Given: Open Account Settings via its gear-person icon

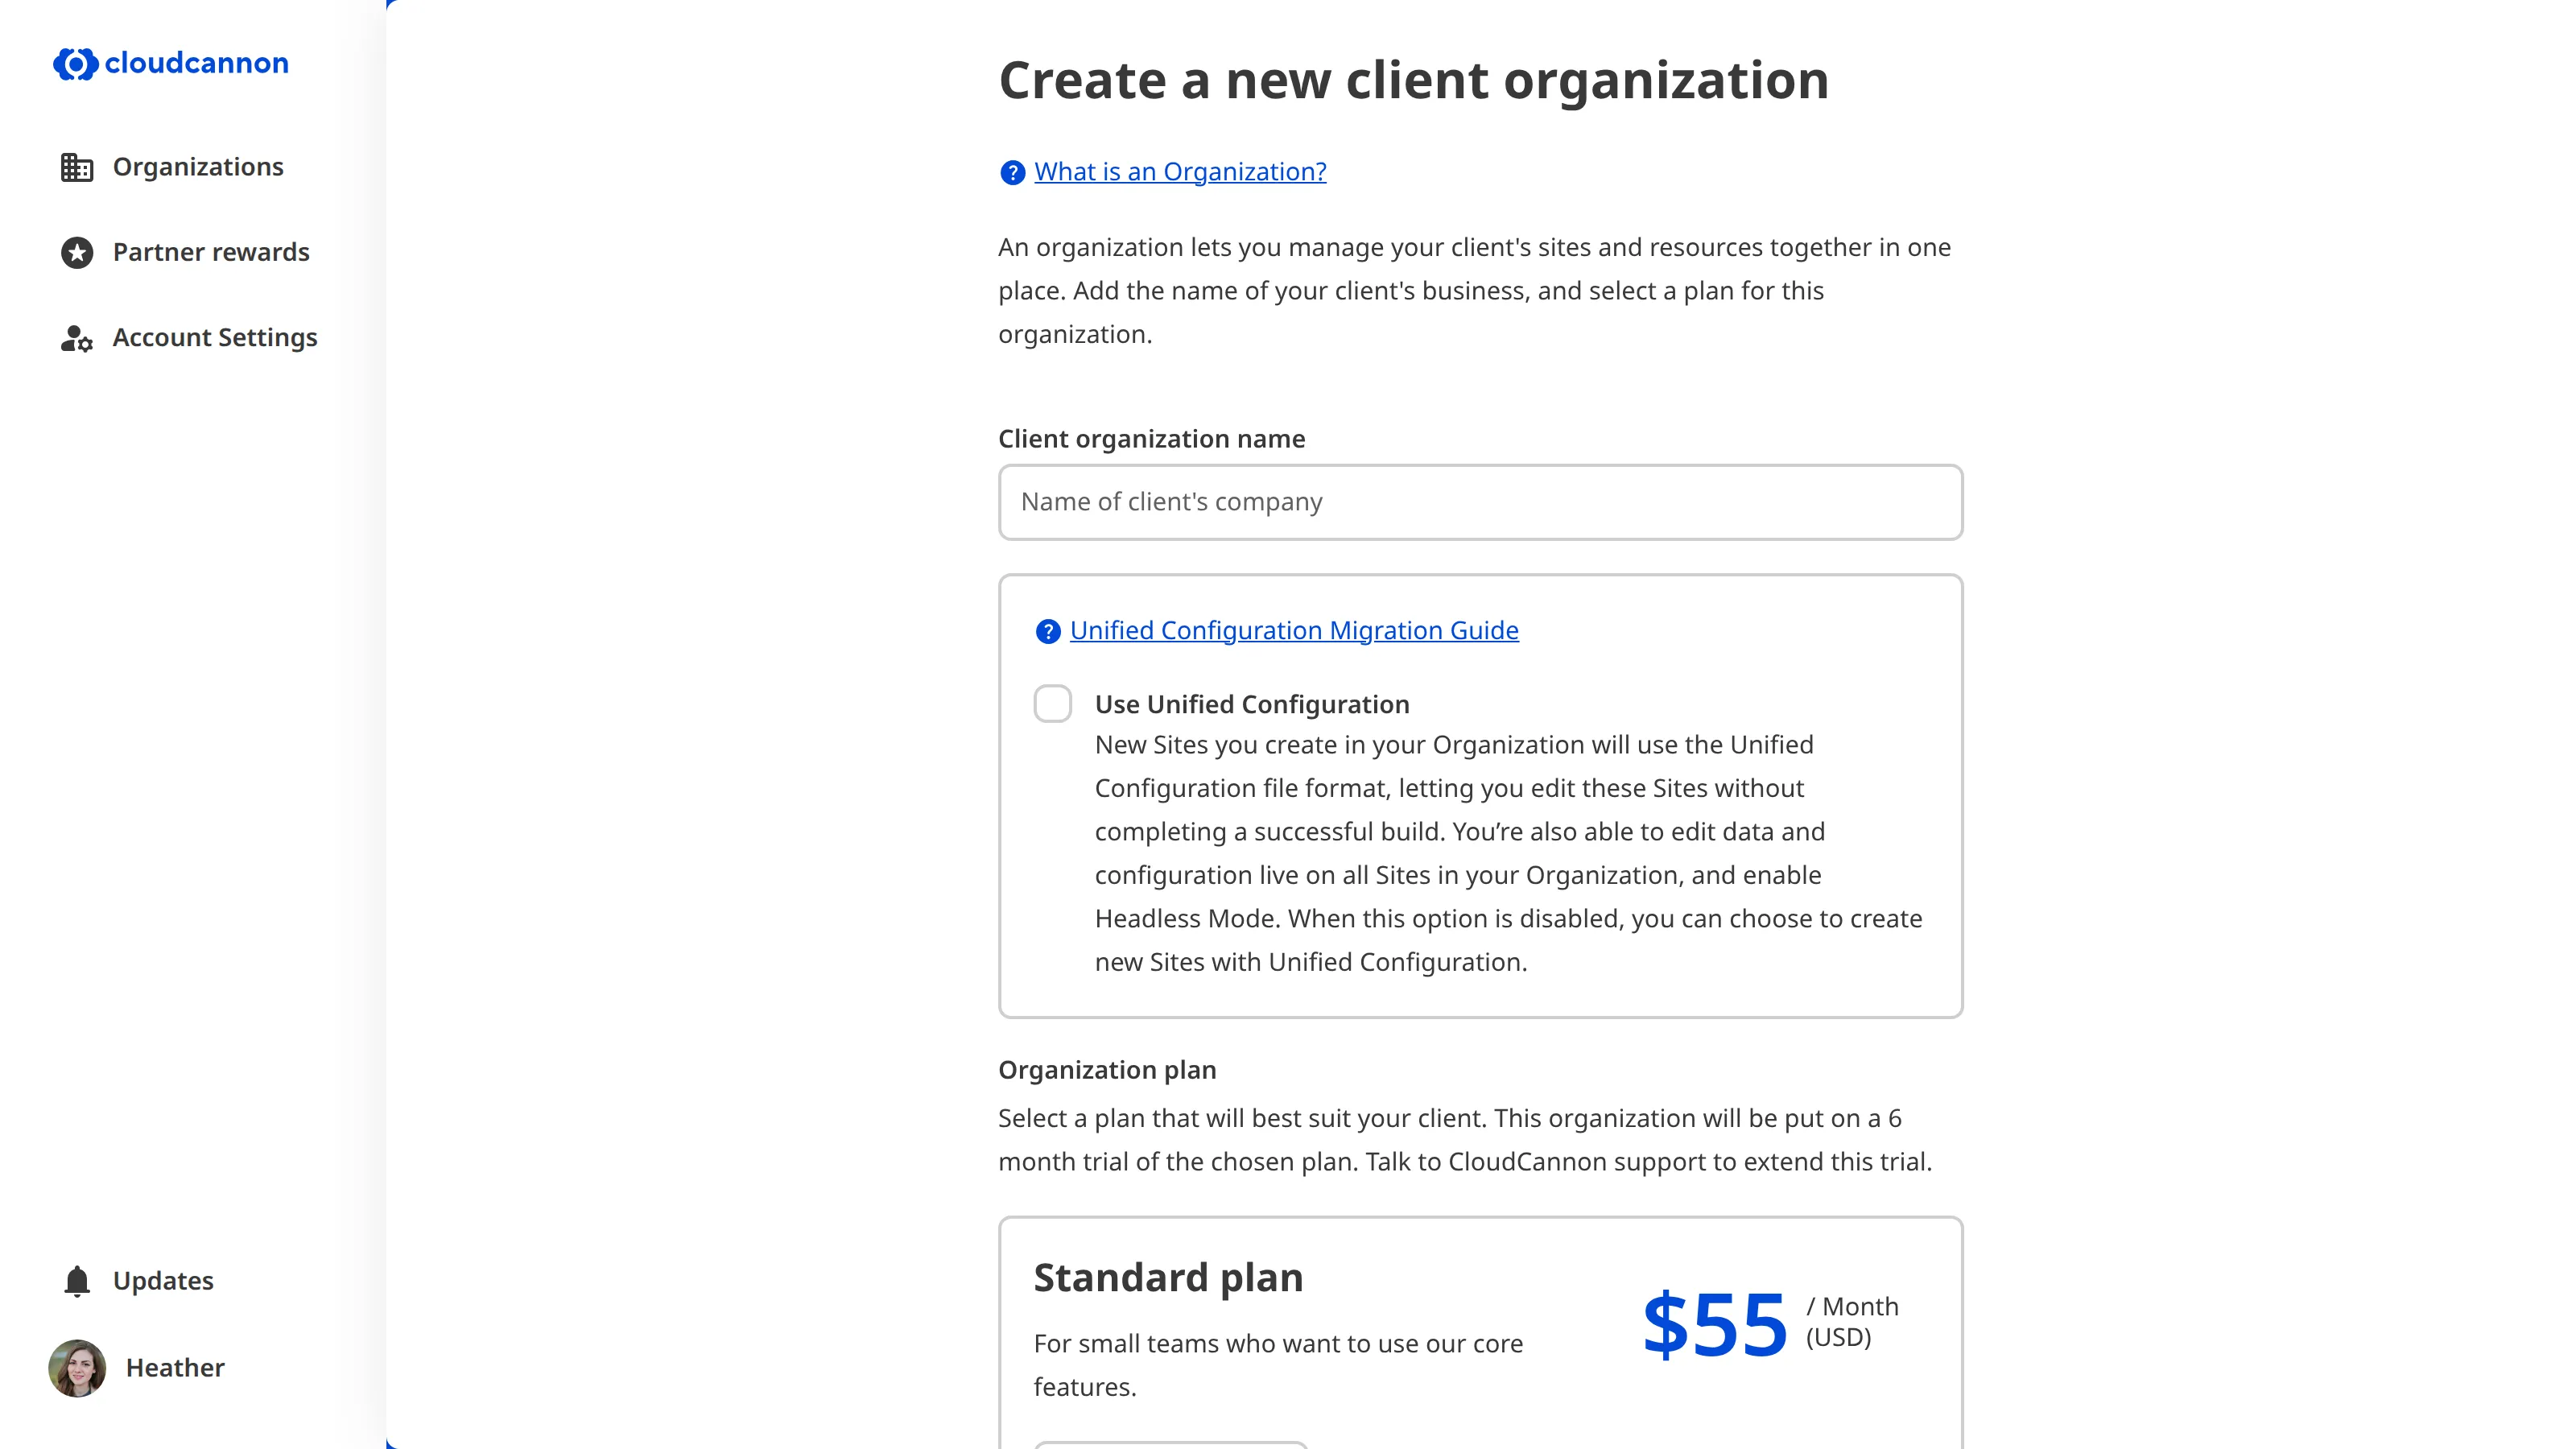Looking at the screenshot, I should click(77, 338).
